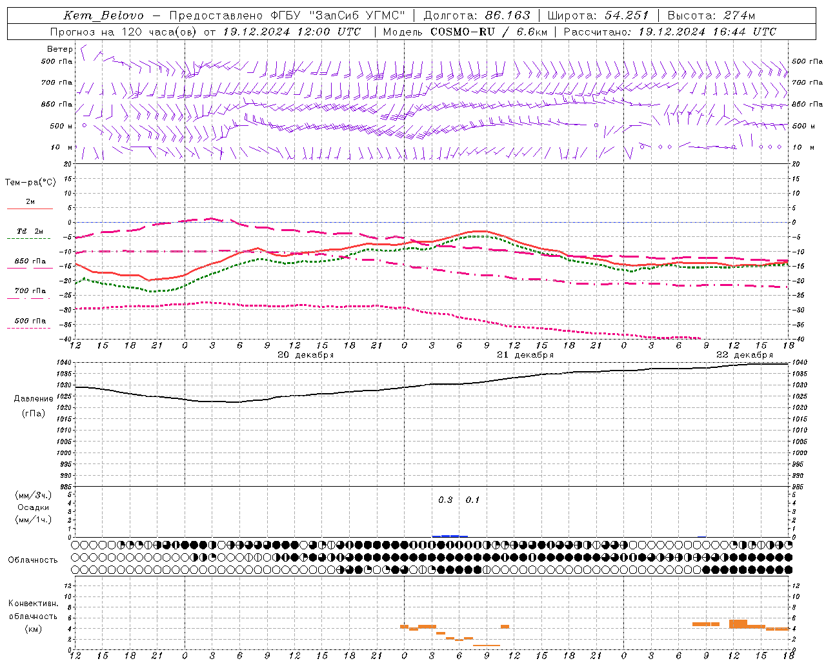Viewport: 826px width, 661px height.
Task: Click the '0.1' precipitation amount value
Action: (x=472, y=500)
